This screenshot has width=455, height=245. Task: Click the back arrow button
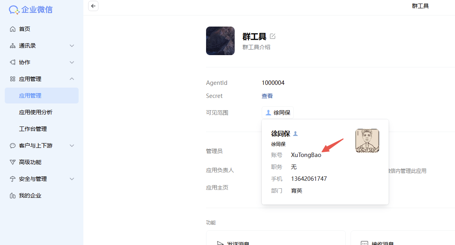tap(93, 6)
